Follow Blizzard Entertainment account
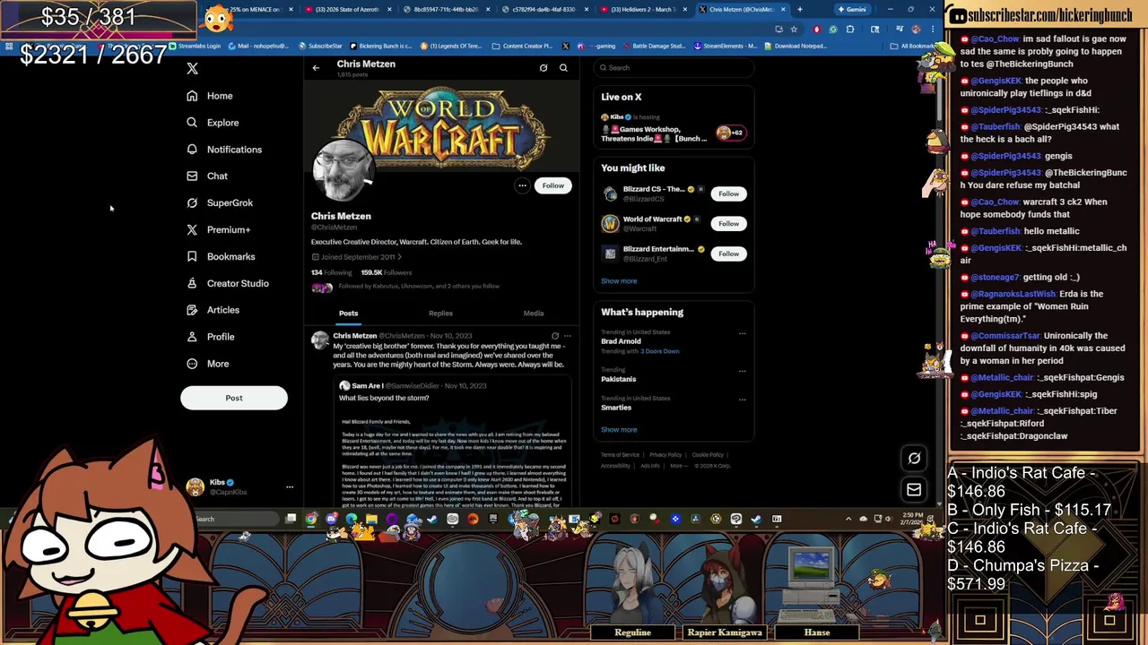Viewport: 1148px width, 645px height. pyautogui.click(x=728, y=254)
